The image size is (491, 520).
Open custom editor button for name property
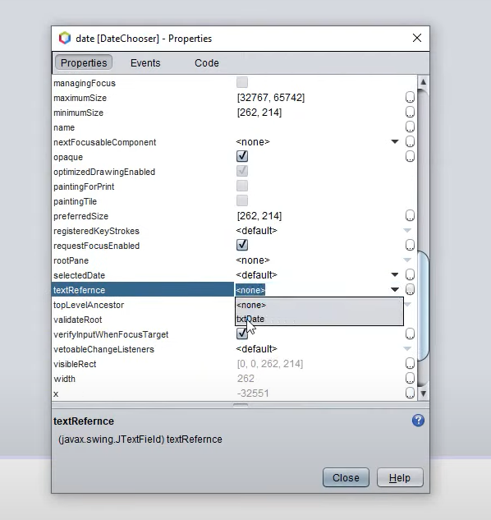click(x=410, y=127)
